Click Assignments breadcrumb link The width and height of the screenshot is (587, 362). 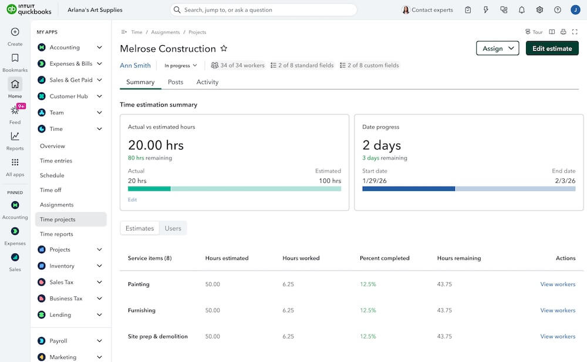pos(166,32)
